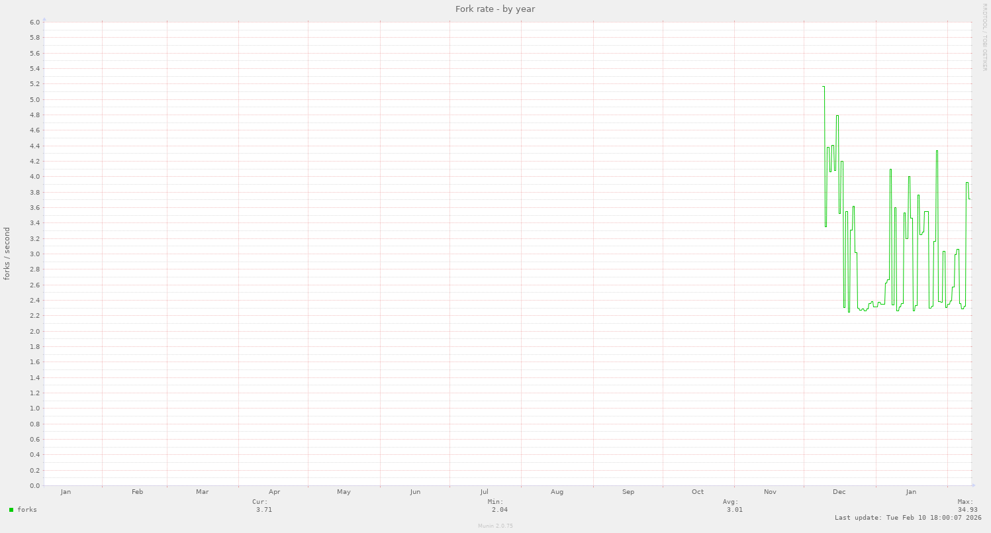Click the Oct label on x-axis
The image size is (991, 533).
(x=698, y=492)
